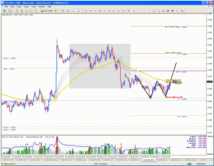Open the Data Window crosshair-circle icon

[x=22, y=11]
